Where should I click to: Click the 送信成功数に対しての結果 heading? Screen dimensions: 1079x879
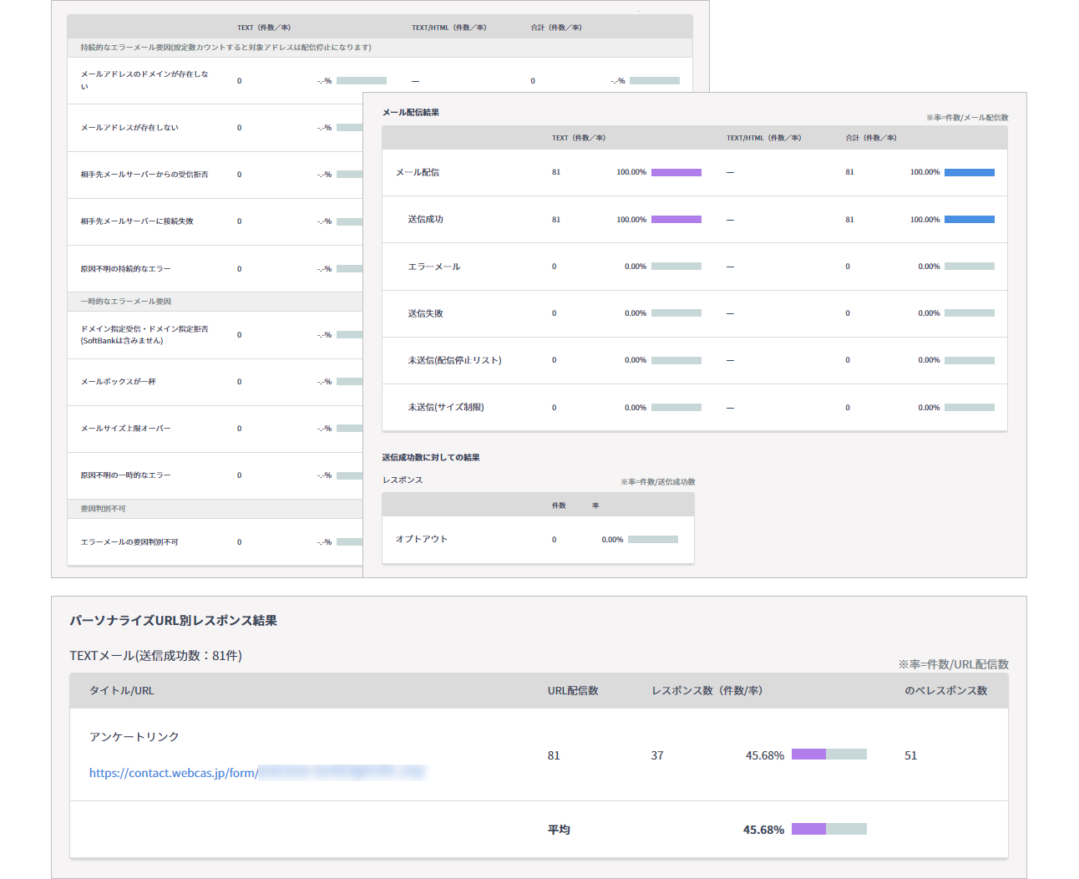coord(430,457)
